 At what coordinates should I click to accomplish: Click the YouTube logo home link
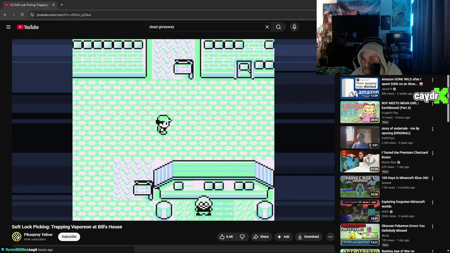[28, 27]
